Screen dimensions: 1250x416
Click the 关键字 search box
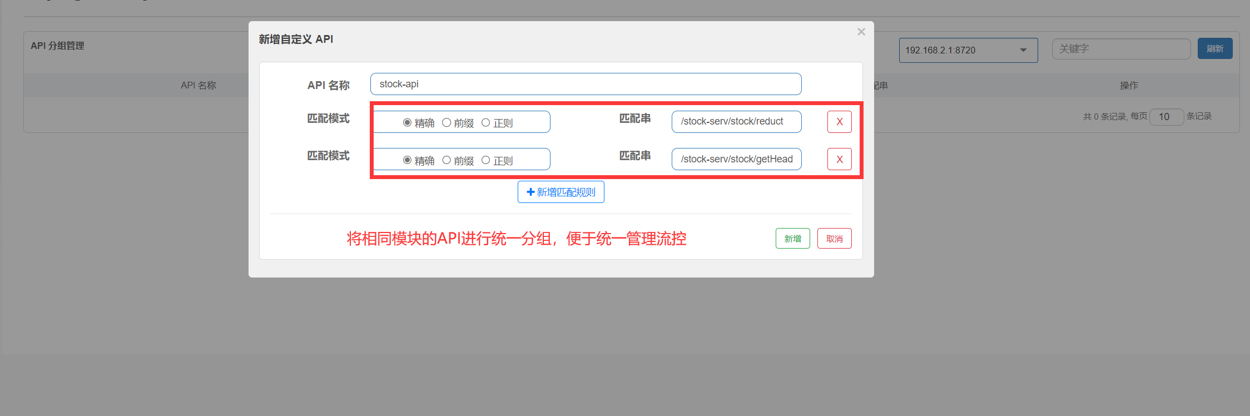point(1120,49)
